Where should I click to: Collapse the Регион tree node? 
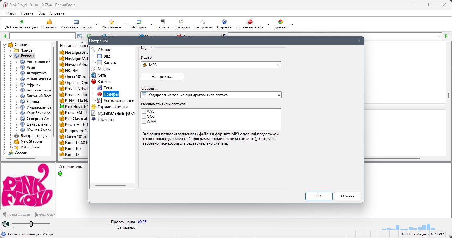click(10, 56)
